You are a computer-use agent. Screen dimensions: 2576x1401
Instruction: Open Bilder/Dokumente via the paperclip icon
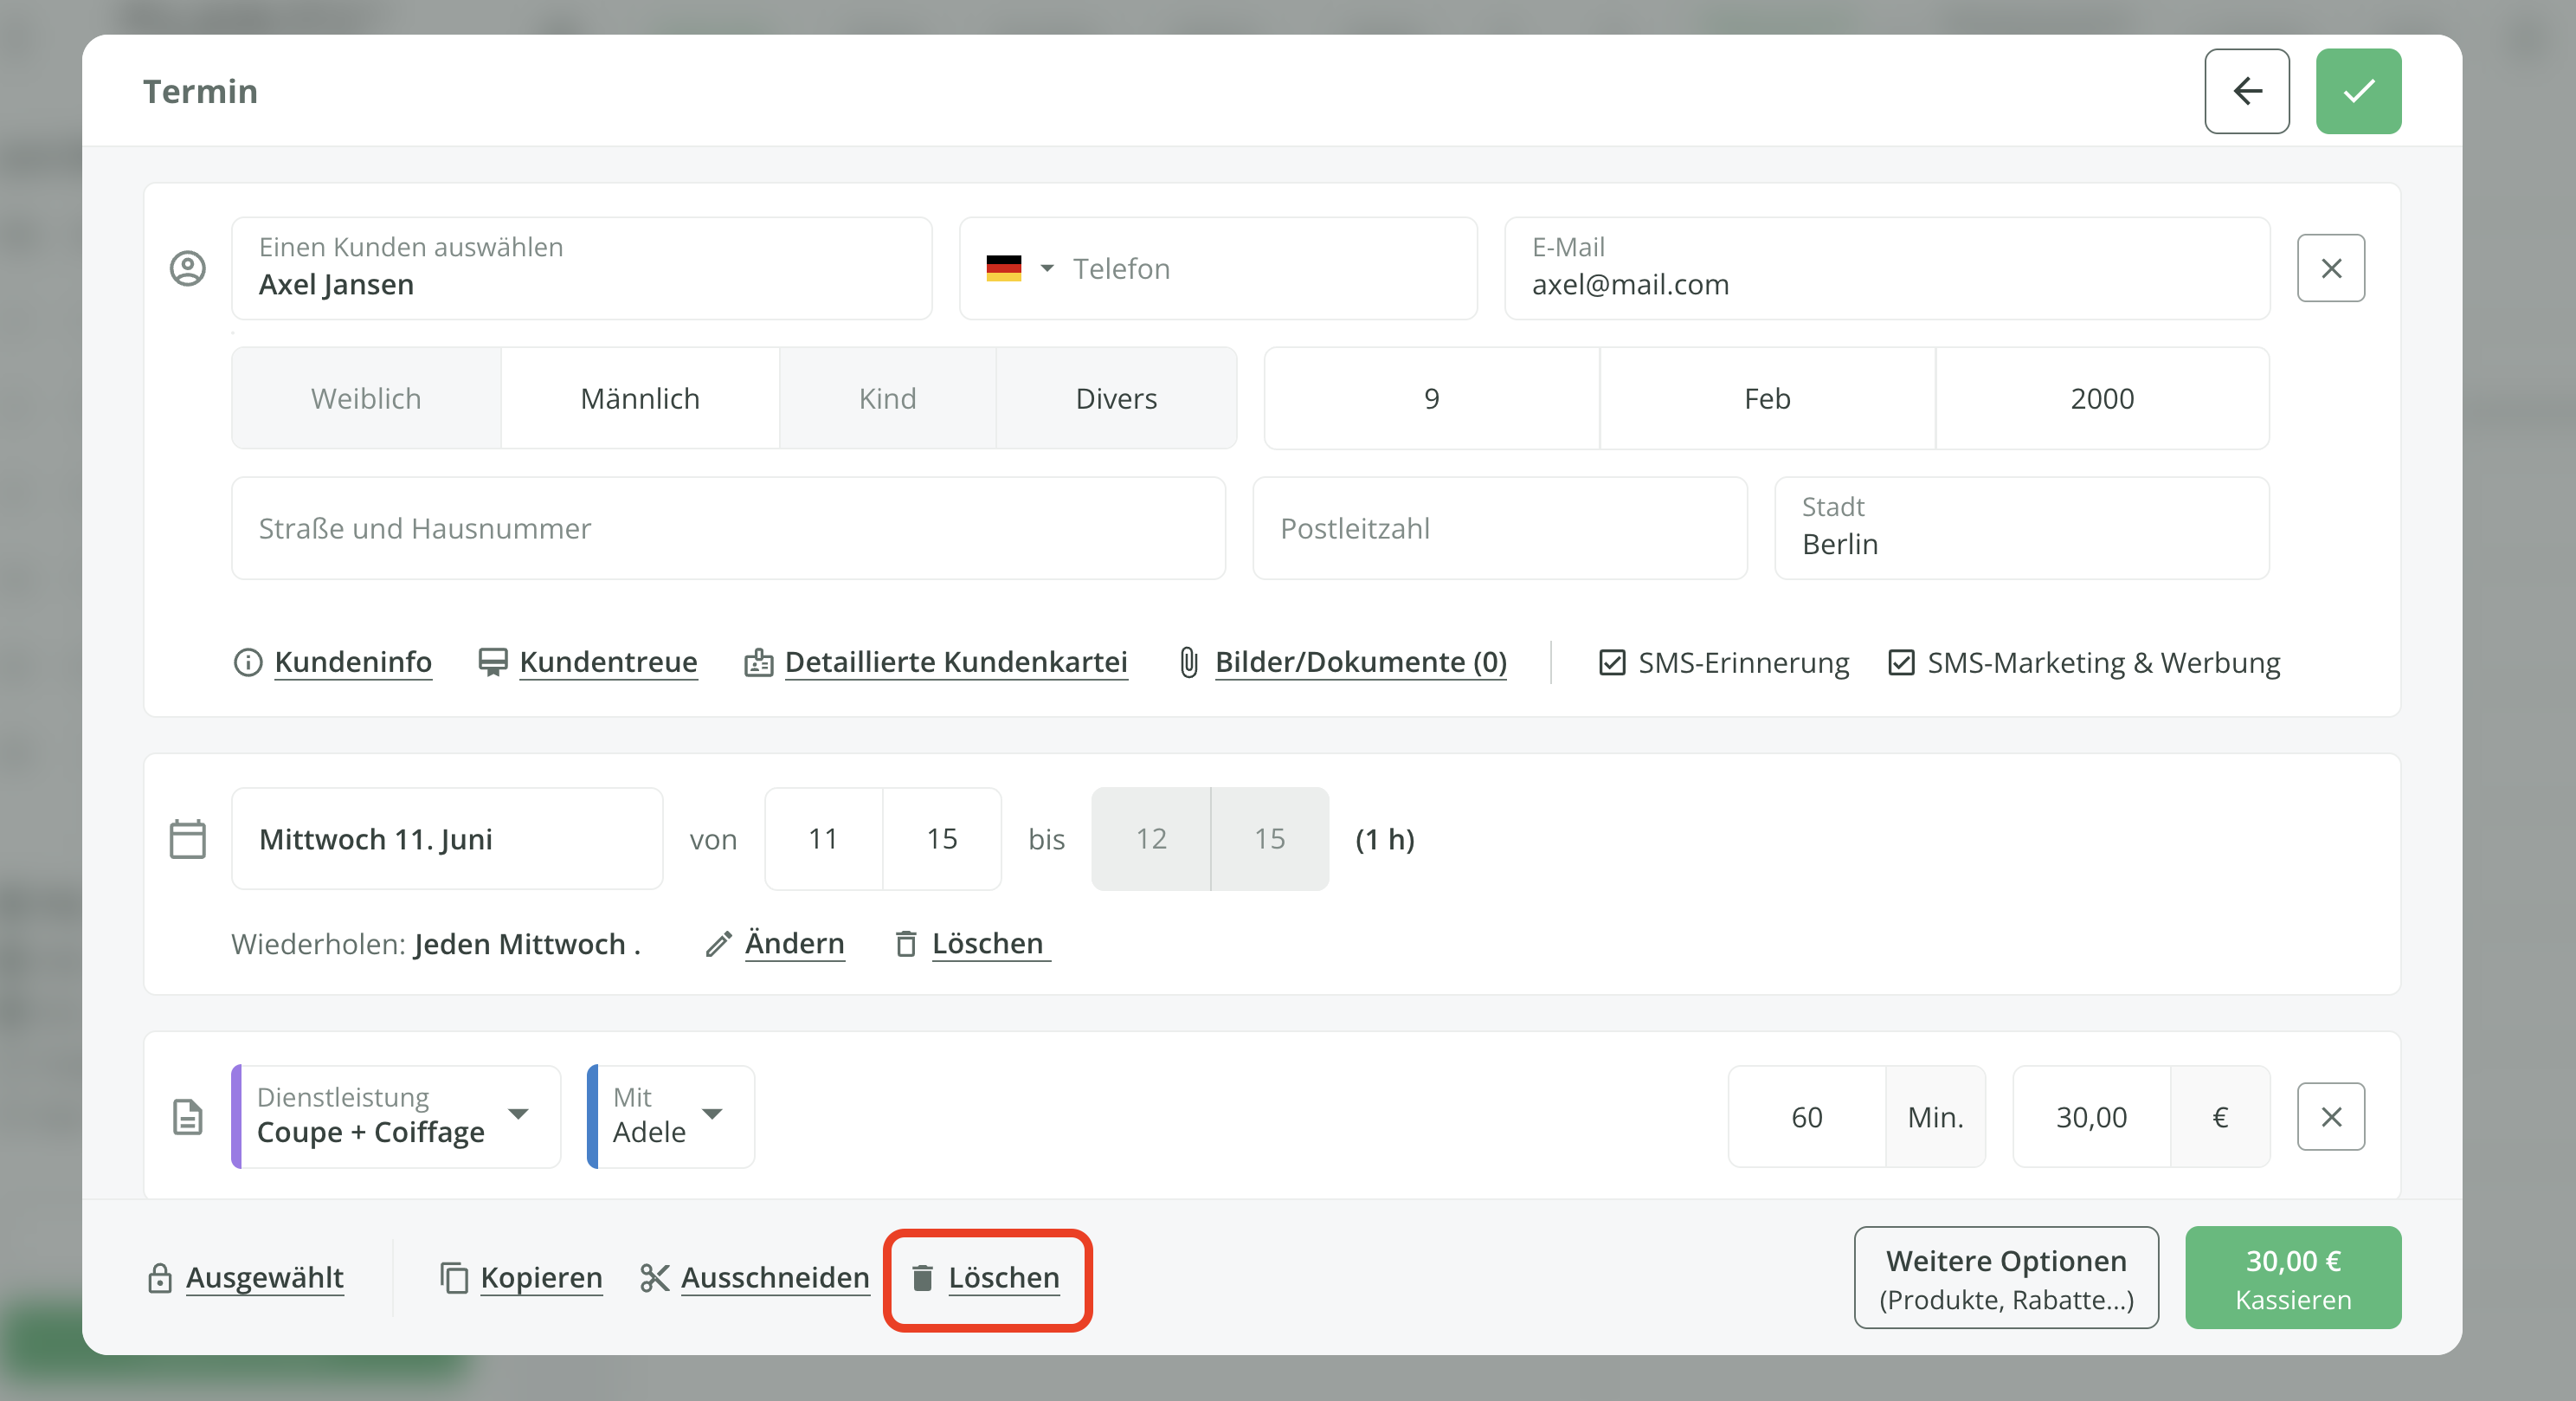(1188, 662)
